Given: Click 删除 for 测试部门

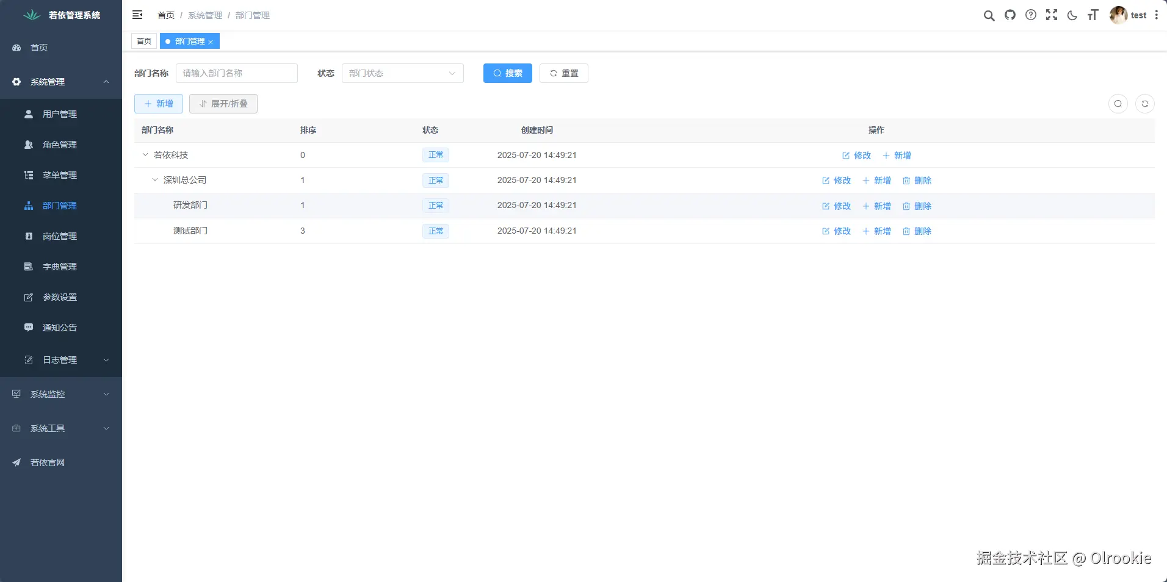Looking at the screenshot, I should pyautogui.click(x=917, y=231).
